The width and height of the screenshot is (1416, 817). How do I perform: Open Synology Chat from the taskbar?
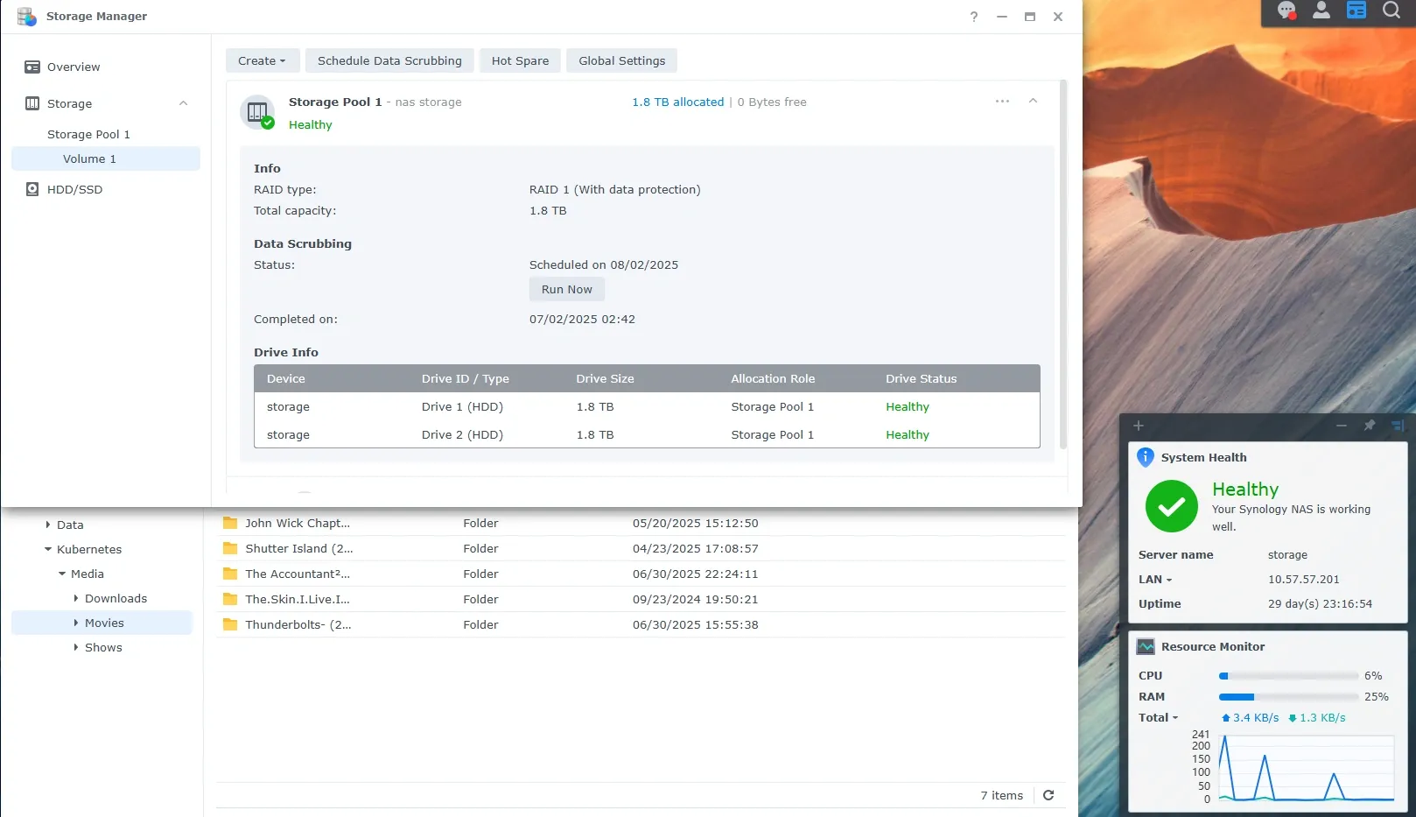pyautogui.click(x=1286, y=11)
